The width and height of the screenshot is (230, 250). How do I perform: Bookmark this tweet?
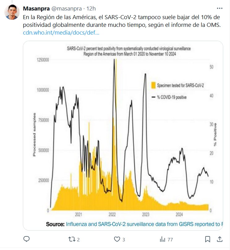[x=208, y=239]
